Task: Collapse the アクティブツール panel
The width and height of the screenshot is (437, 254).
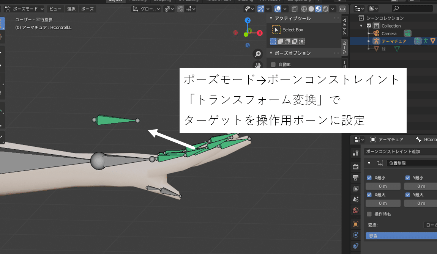Action: click(271, 18)
